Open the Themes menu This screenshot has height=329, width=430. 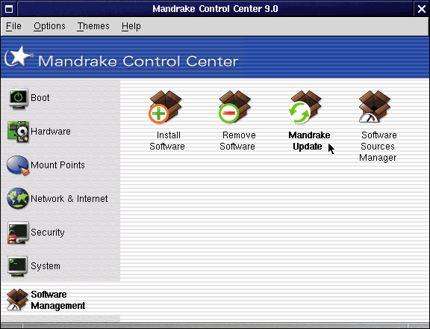point(93,26)
